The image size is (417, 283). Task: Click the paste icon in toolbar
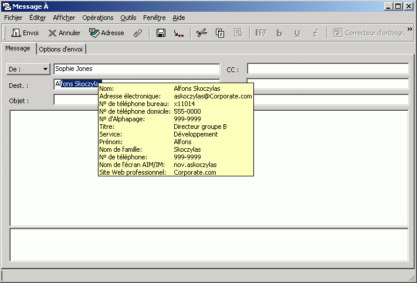coord(238,33)
